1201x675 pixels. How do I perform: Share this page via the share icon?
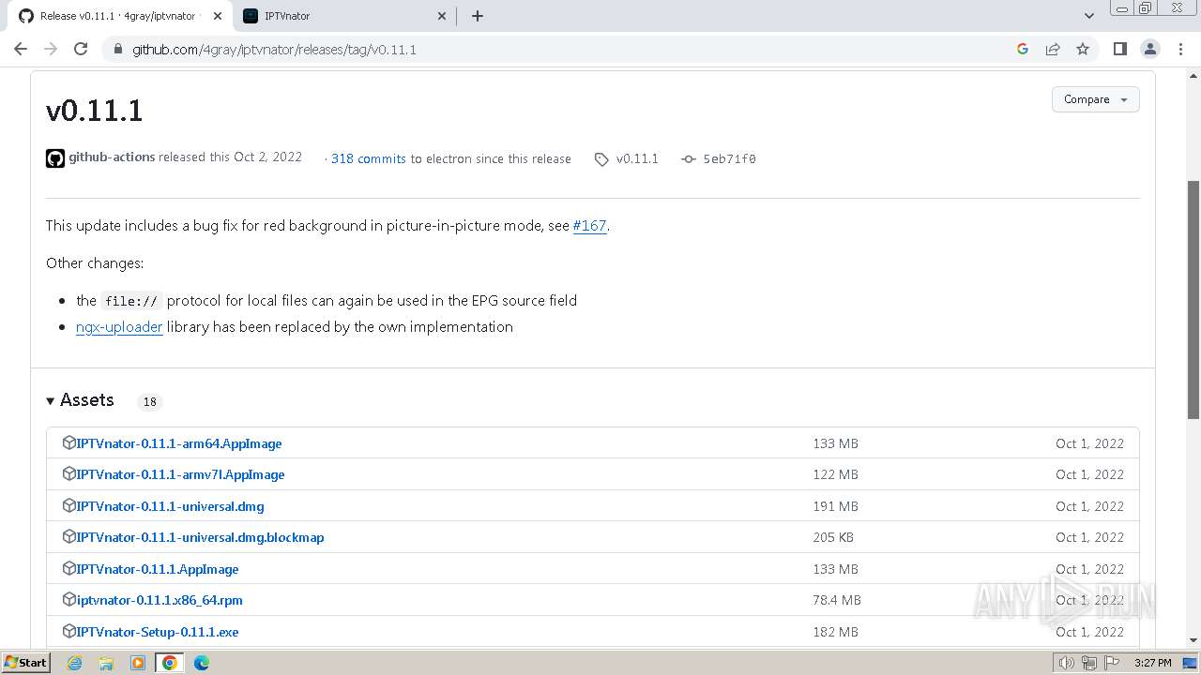1053,49
